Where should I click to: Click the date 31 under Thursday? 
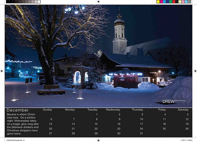[x=142, y=134]
